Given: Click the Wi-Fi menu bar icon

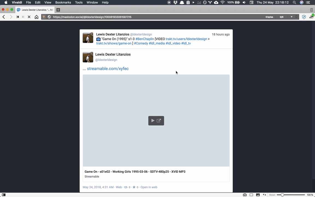Looking at the screenshot, I should pyautogui.click(x=222, y=2).
